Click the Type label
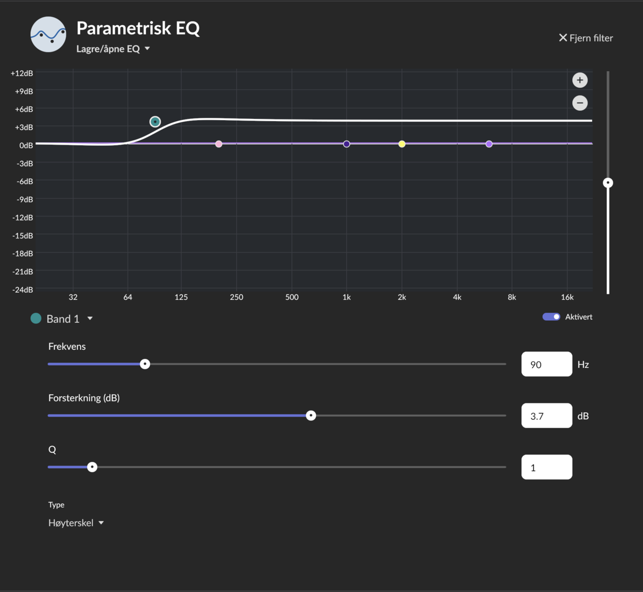 point(56,505)
